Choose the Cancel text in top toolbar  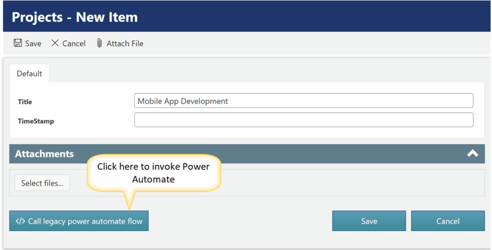click(x=74, y=44)
